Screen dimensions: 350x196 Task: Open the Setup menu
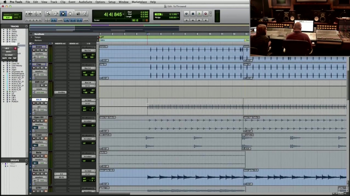(x=112, y=2)
